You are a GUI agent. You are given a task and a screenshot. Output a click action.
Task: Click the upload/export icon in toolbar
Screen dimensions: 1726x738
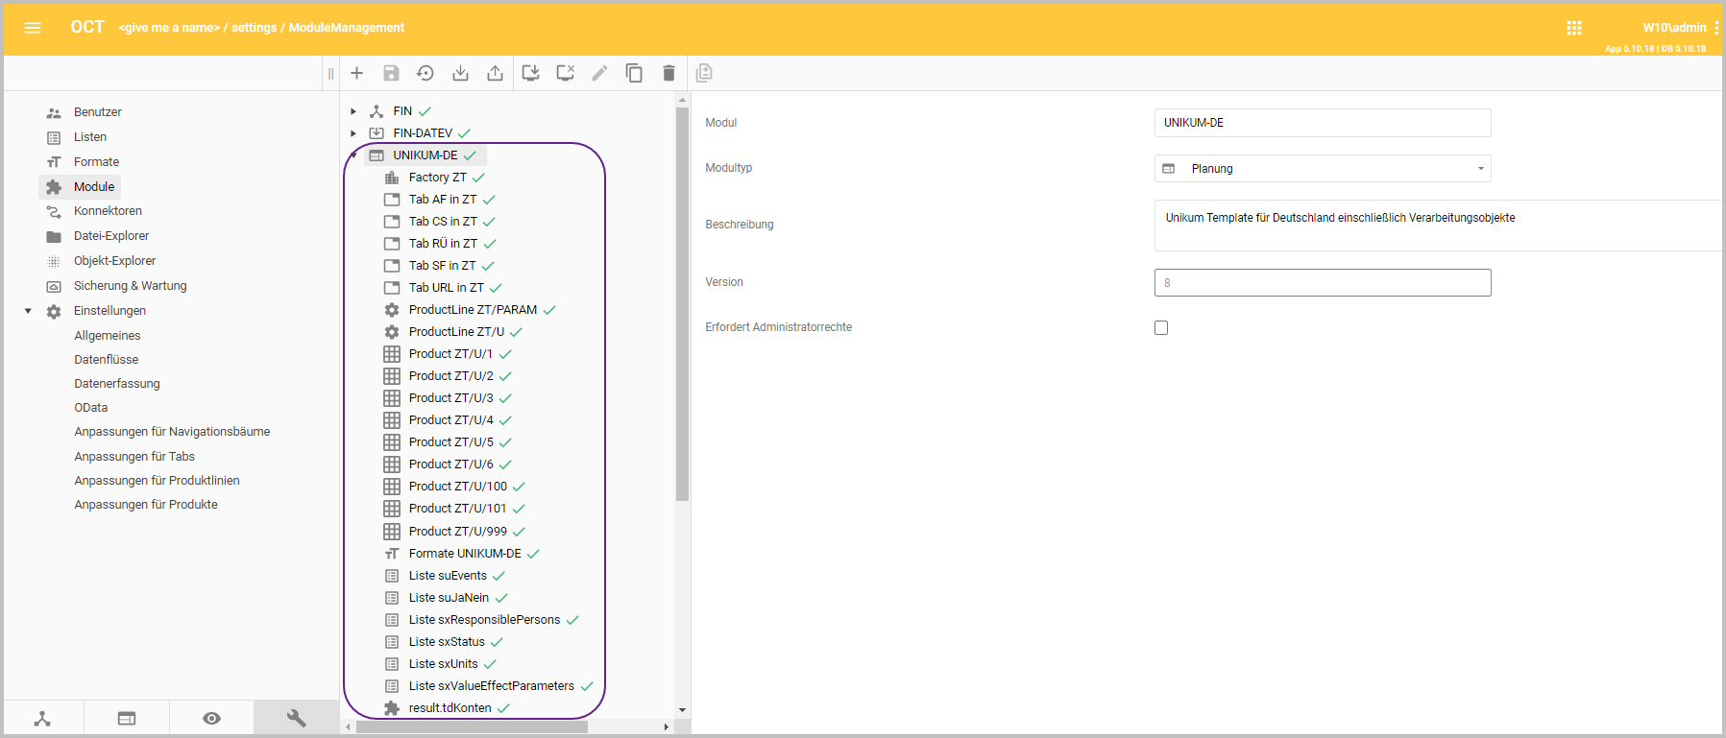[x=495, y=73]
